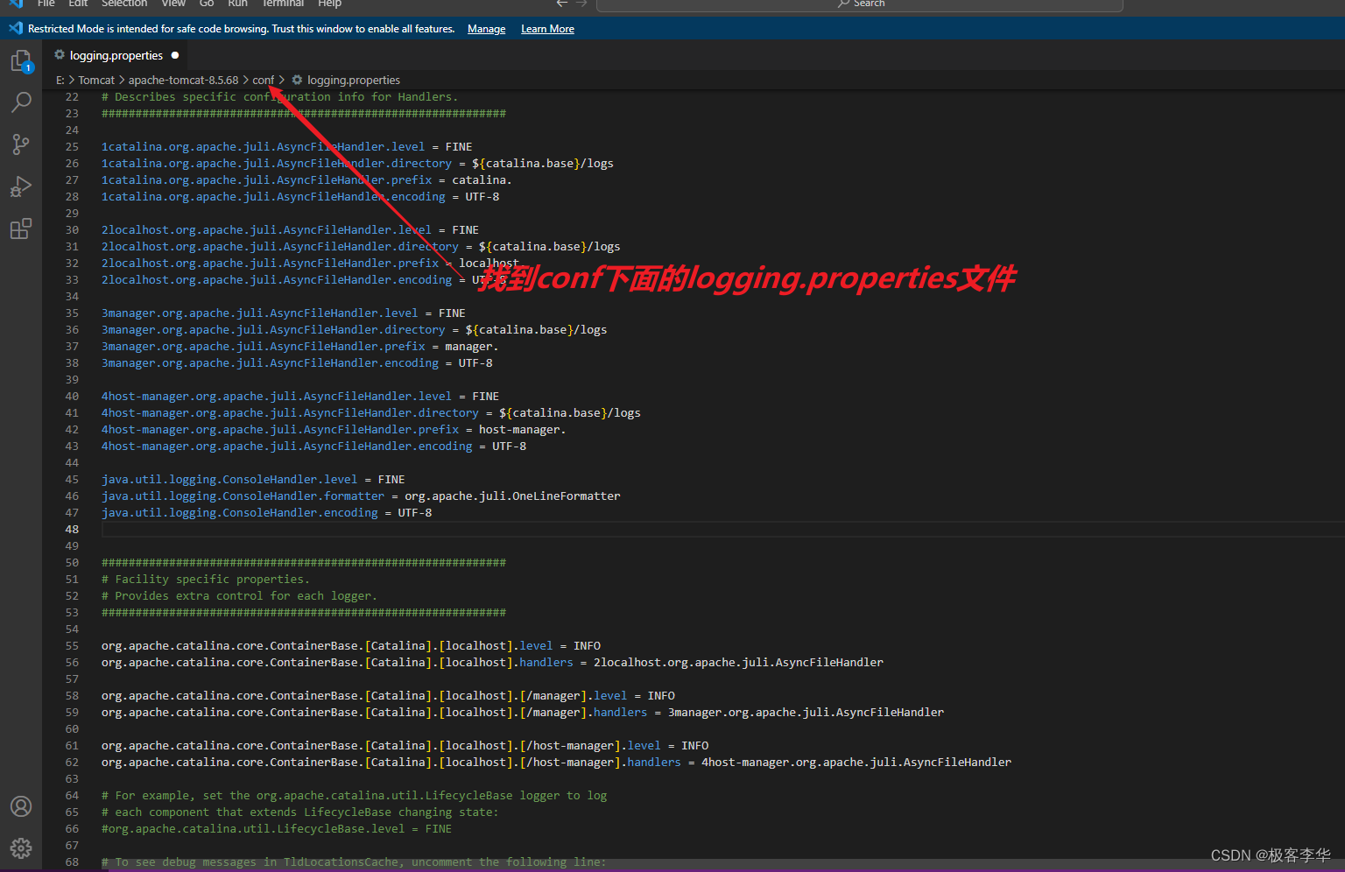Viewport: 1345px width, 872px height.
Task: Click the Restricted Mode shield icon
Action: 13,28
